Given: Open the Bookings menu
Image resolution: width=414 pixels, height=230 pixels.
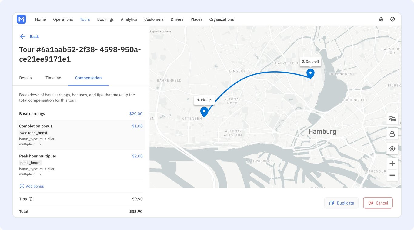Looking at the screenshot, I should click(105, 19).
